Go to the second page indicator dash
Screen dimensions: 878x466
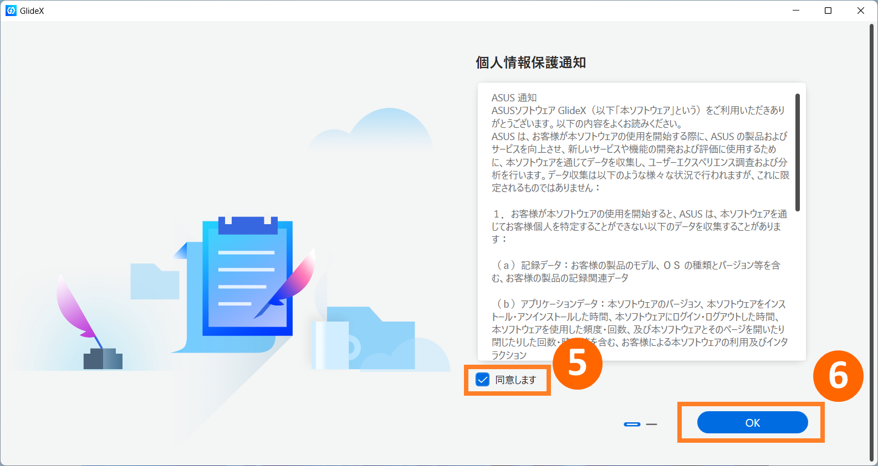click(652, 424)
